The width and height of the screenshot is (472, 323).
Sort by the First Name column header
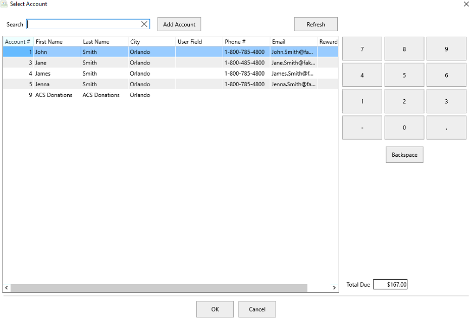click(57, 42)
